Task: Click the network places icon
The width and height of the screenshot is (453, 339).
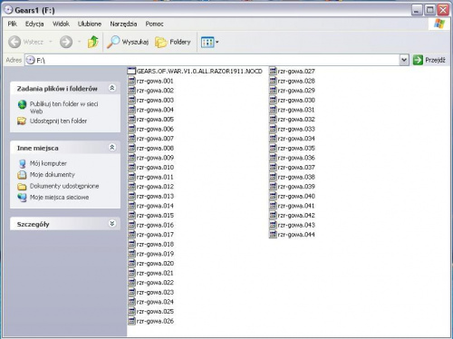Action: 22,198
